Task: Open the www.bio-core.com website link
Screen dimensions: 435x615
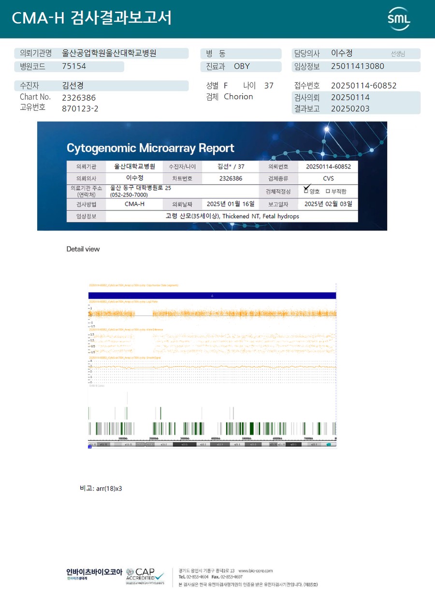Action: tap(255, 570)
